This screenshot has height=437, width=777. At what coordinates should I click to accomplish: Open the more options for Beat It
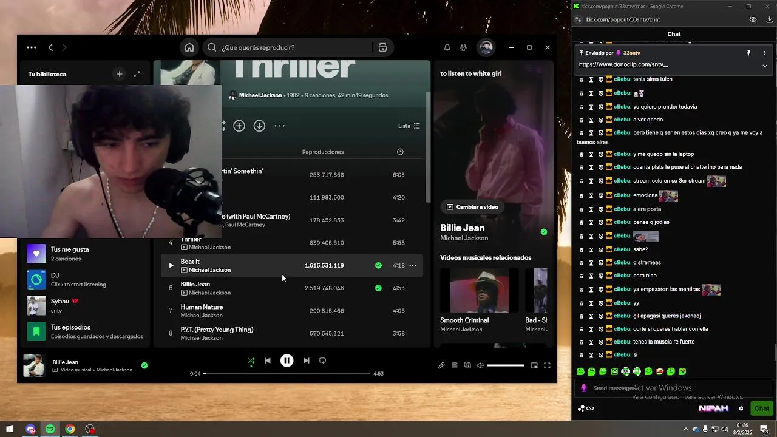[x=413, y=265]
